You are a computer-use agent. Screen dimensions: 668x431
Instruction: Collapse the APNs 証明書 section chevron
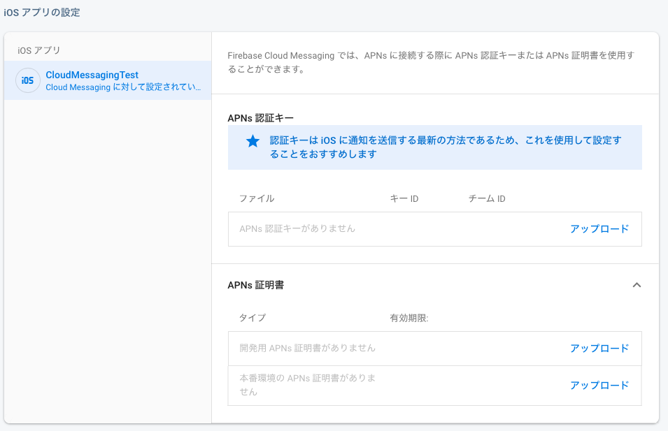click(637, 285)
